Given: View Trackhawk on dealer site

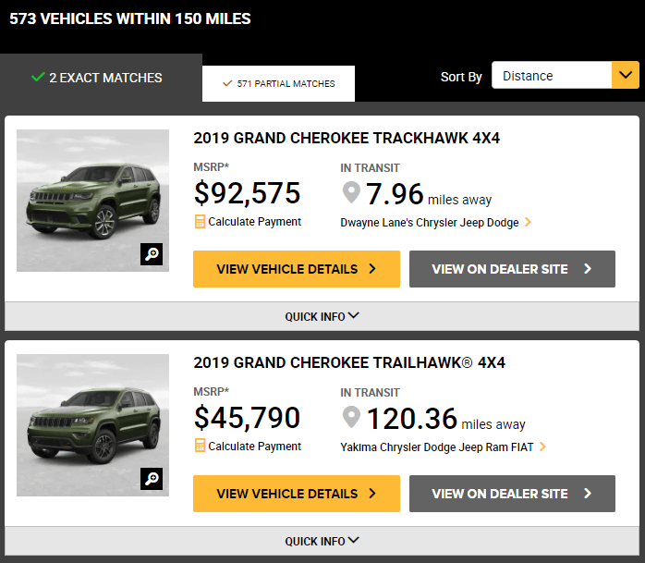Looking at the screenshot, I should [x=511, y=269].
